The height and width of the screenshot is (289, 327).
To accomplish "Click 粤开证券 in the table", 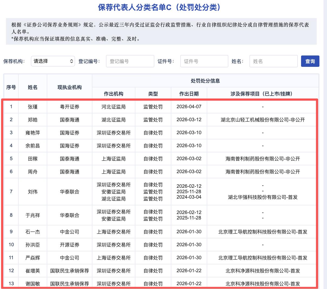I will [x=69, y=107].
